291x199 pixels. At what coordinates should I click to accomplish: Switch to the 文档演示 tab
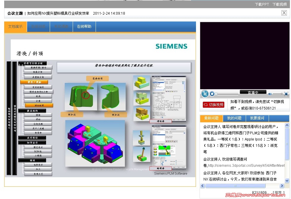click(15, 27)
